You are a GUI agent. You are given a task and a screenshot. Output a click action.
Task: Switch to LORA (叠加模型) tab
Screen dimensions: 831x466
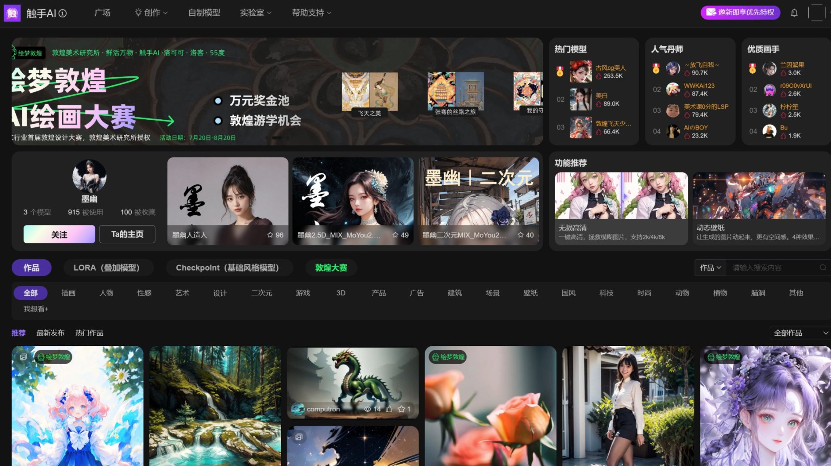(x=106, y=268)
